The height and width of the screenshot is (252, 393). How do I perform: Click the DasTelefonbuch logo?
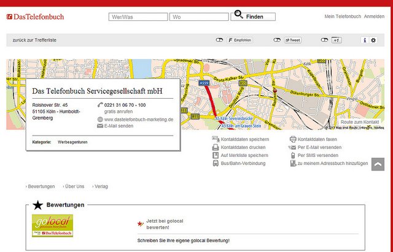coord(35,17)
